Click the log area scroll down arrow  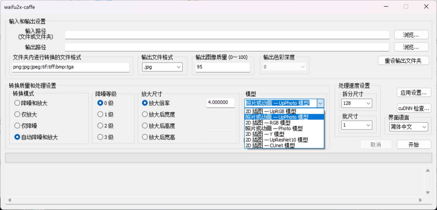click(428, 193)
